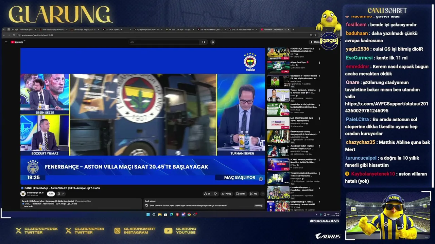Click the main video player area

click(143, 116)
